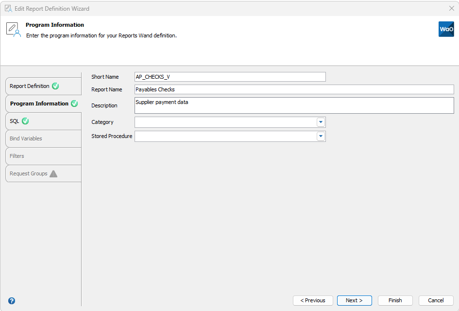Click the blue help question mark icon
This screenshot has height=311, width=459.
(12, 301)
